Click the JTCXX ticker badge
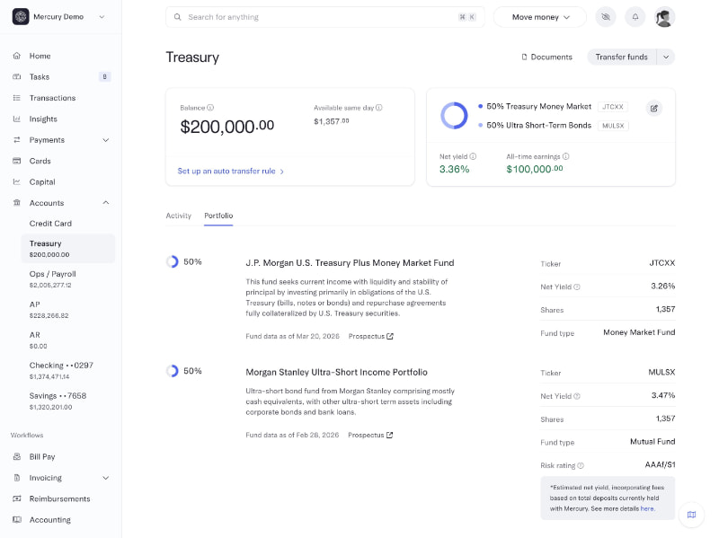The image size is (719, 538). pos(613,107)
